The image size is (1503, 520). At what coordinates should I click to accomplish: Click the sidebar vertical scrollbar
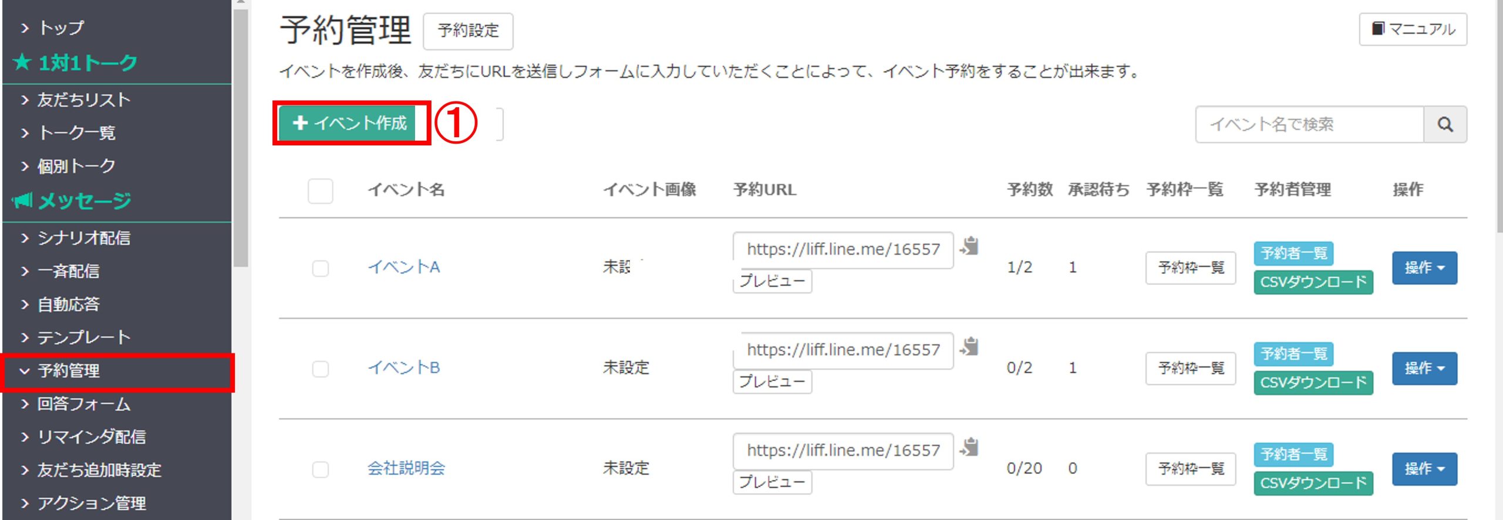point(241,138)
